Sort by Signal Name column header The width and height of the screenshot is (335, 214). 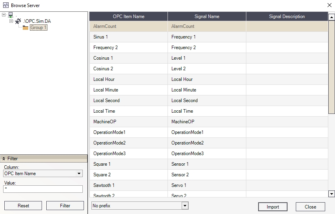(207, 16)
